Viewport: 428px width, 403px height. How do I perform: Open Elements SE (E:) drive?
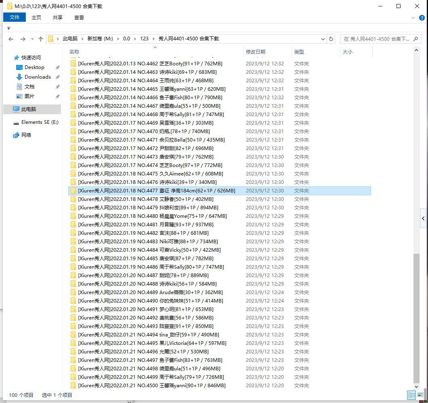pos(40,122)
